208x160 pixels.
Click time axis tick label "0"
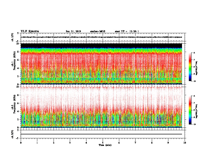[x=21, y=143]
